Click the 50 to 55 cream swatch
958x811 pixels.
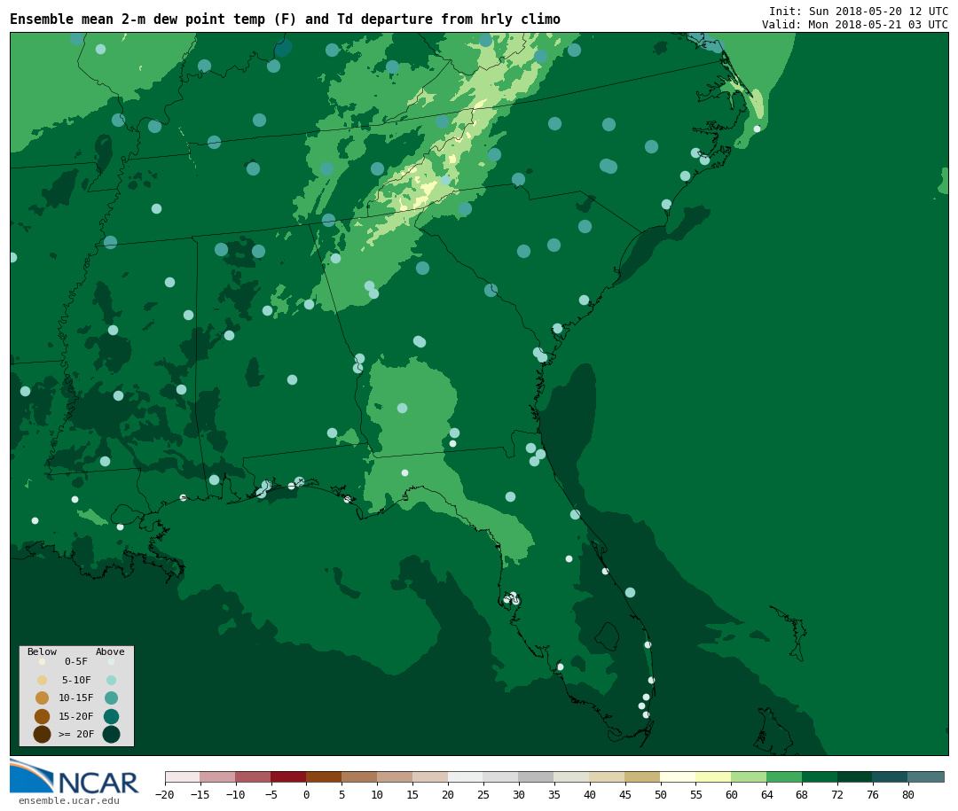679,776
